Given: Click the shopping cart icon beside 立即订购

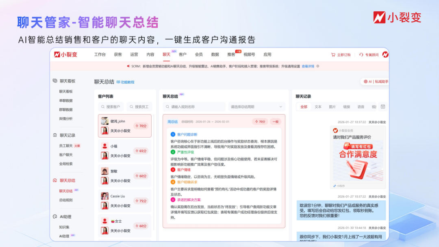Looking at the screenshot, I should (x=334, y=55).
